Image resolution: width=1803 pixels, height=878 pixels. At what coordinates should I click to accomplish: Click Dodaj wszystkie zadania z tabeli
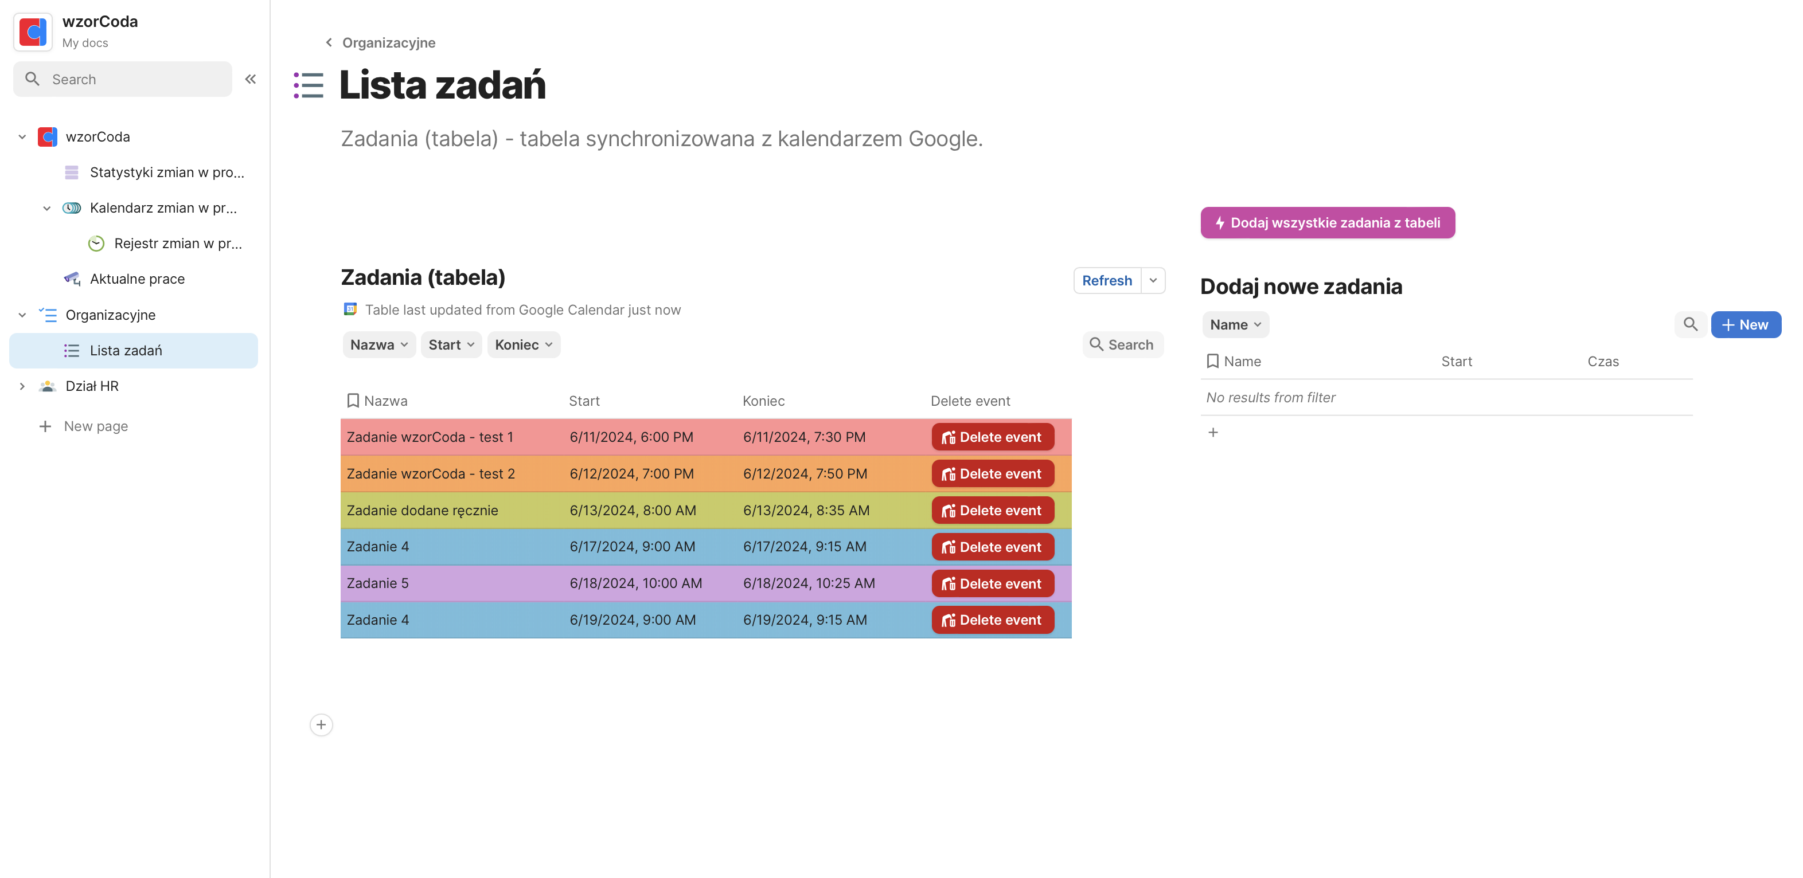[1327, 222]
